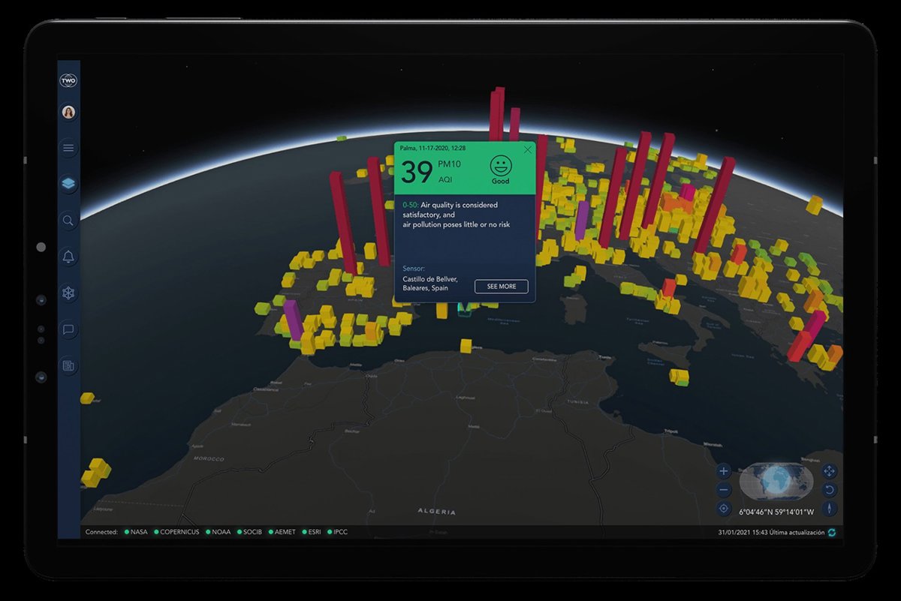The width and height of the screenshot is (901, 601).
Task: Click the compass north button
Action: 830,509
